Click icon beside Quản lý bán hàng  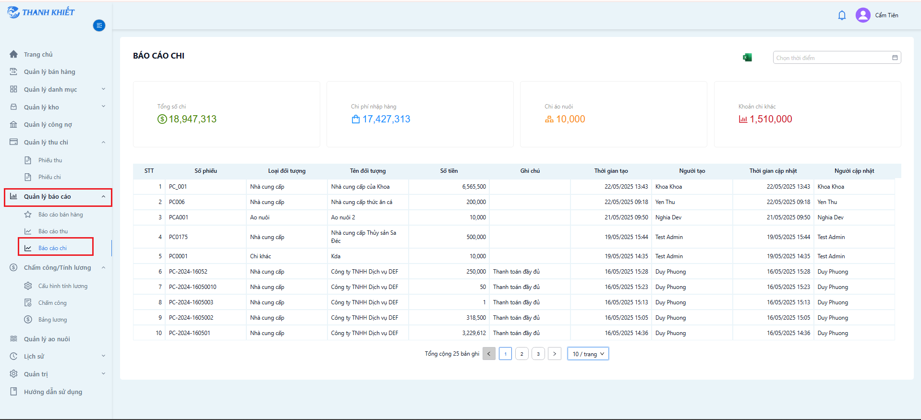tap(13, 72)
